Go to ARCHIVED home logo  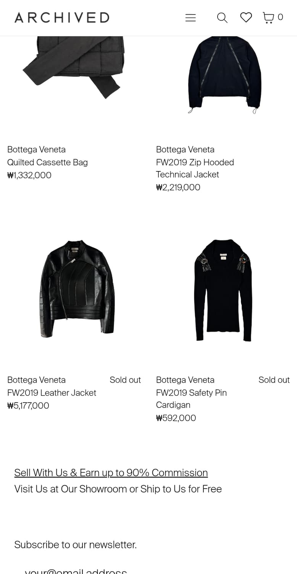point(62,18)
